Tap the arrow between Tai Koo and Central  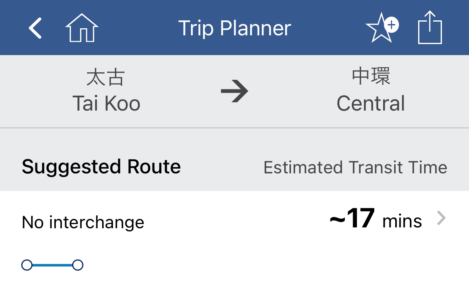(234, 91)
